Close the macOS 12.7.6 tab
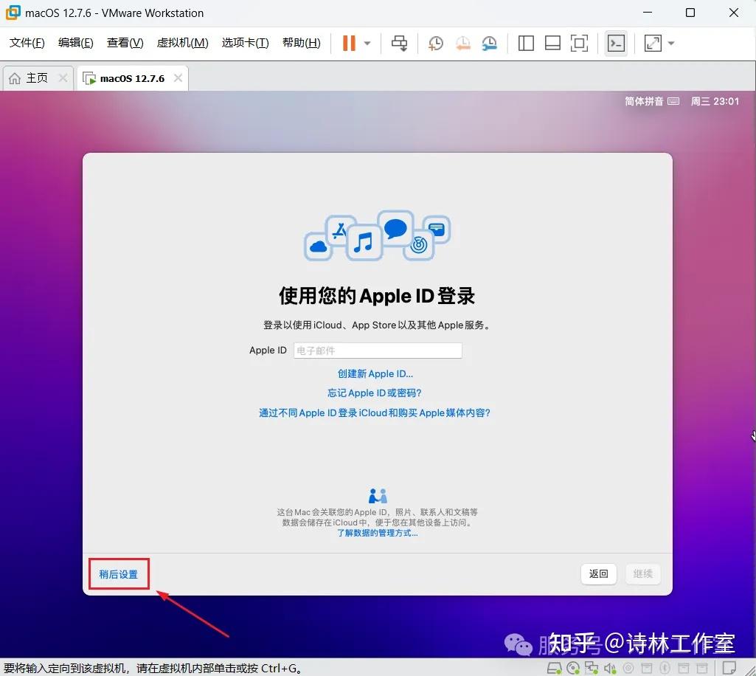Screen dimensions: 756x676 point(178,77)
